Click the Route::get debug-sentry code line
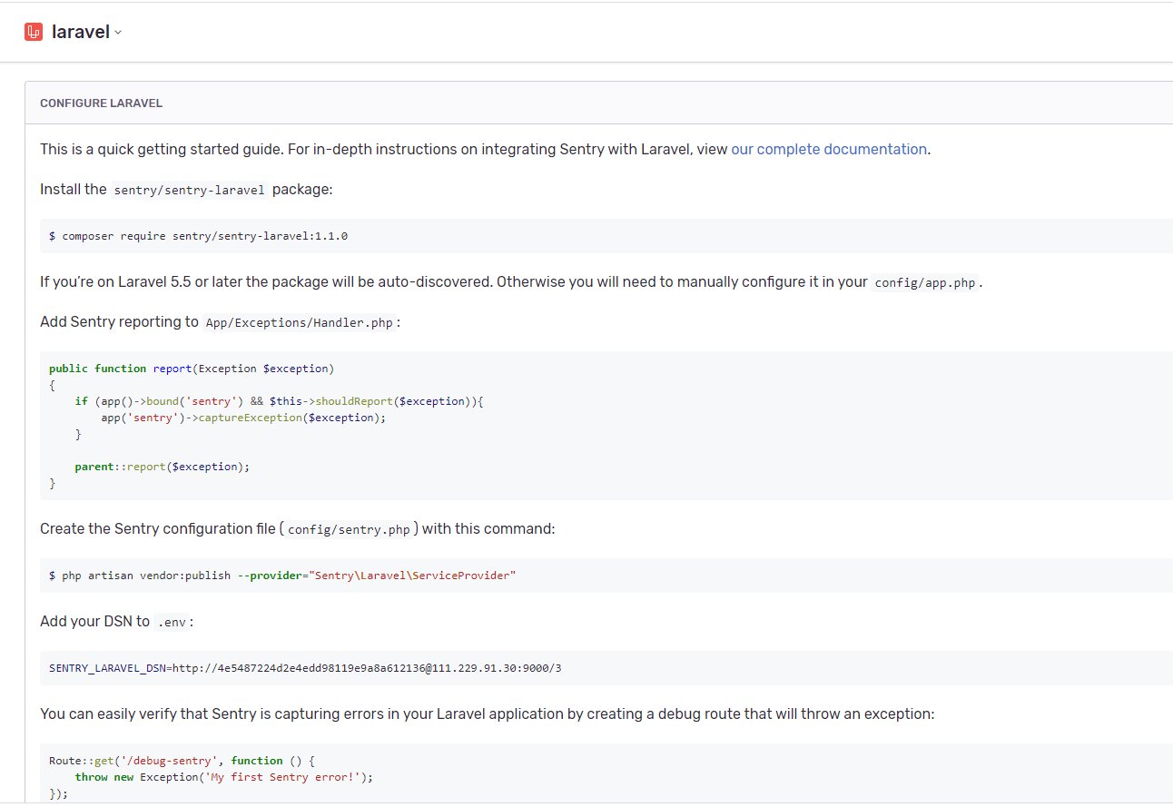The height and width of the screenshot is (807, 1173). pyautogui.click(x=182, y=761)
